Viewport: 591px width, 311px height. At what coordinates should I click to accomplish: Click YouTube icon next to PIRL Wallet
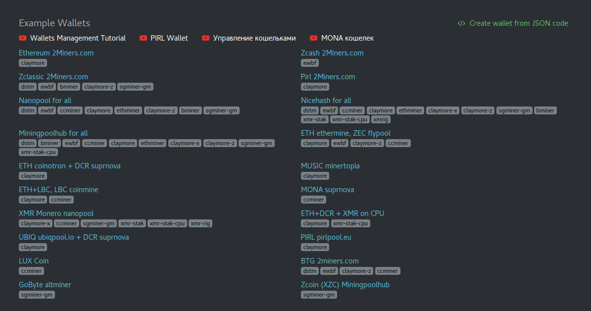click(144, 38)
